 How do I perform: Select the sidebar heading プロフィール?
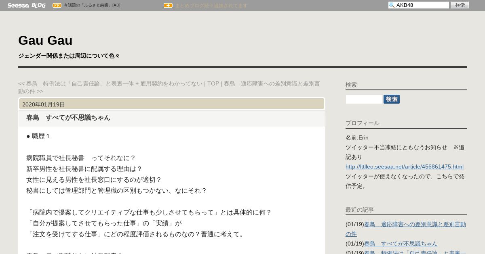coord(363,123)
